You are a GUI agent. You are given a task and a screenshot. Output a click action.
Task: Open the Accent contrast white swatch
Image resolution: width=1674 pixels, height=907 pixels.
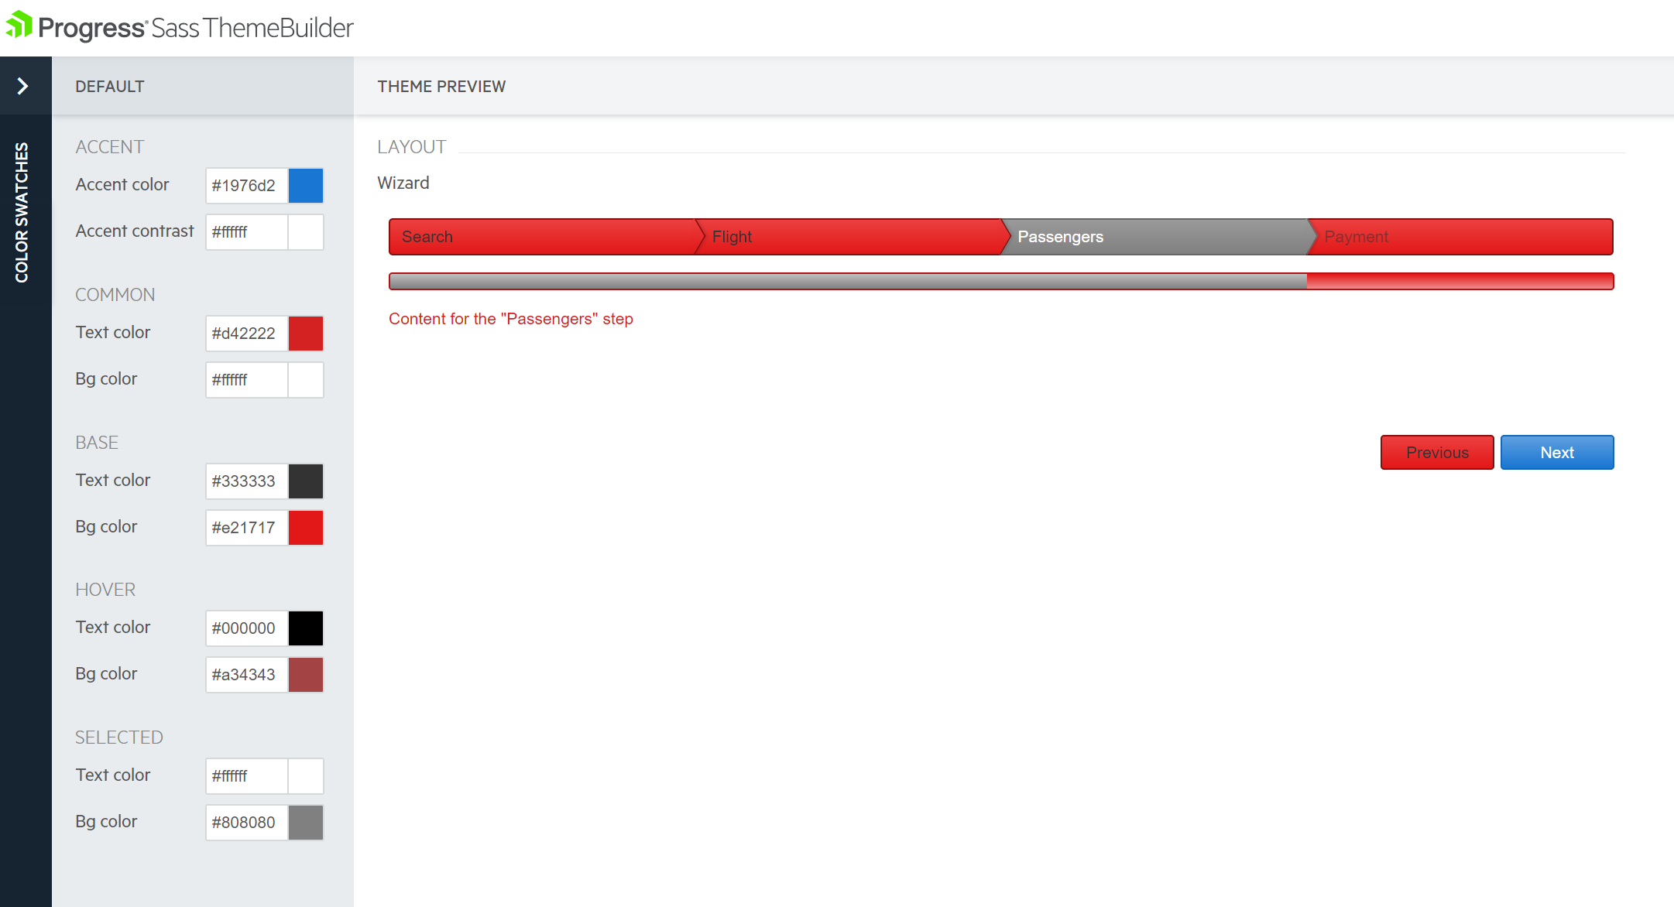(306, 232)
